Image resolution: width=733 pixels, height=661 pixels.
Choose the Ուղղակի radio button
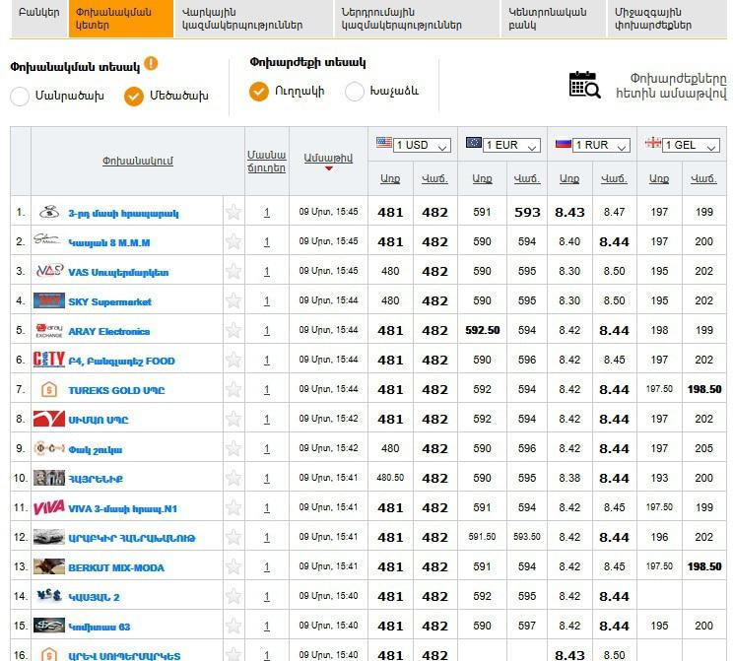259,92
